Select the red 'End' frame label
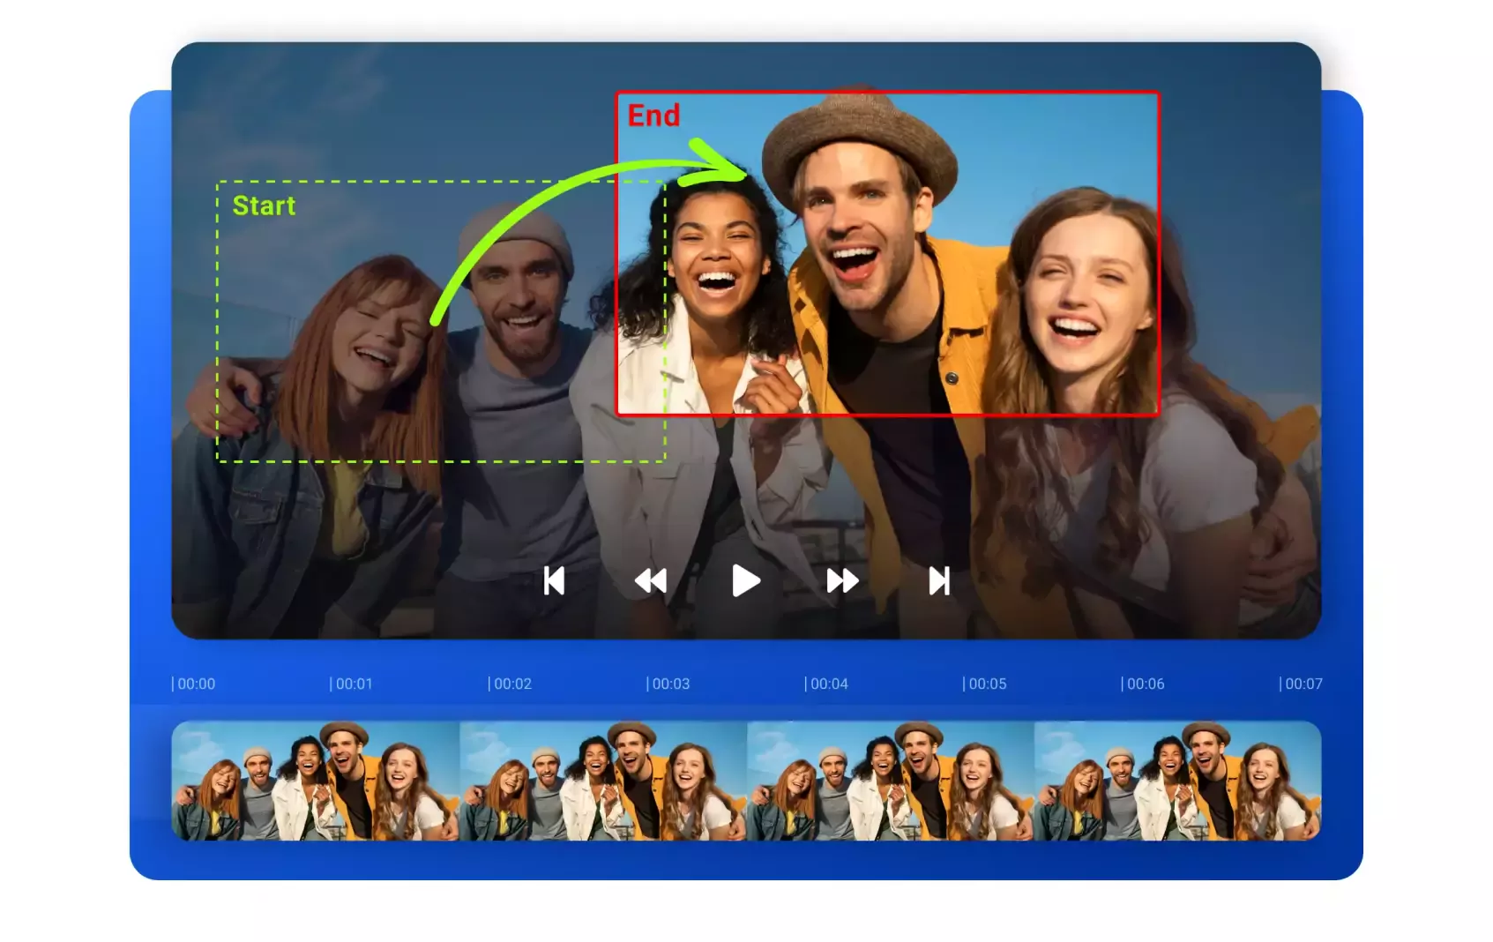 pos(653,116)
